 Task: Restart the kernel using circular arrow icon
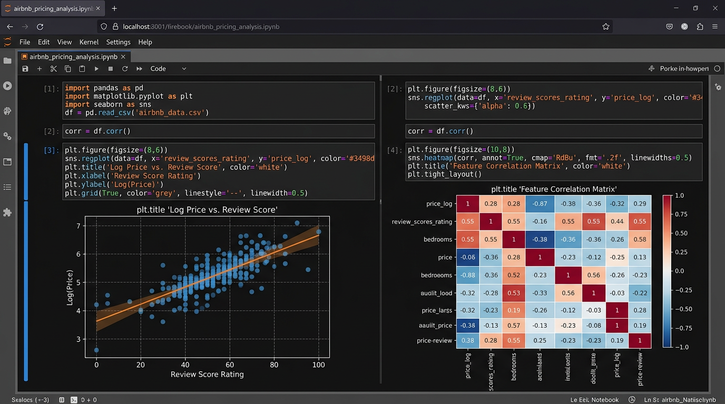[x=125, y=69]
